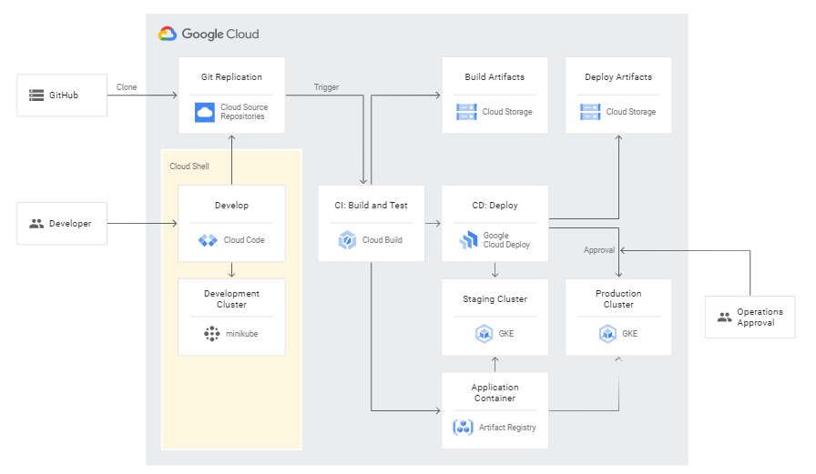Select the Build Artifacts heading
816x474 pixels.
point(495,77)
